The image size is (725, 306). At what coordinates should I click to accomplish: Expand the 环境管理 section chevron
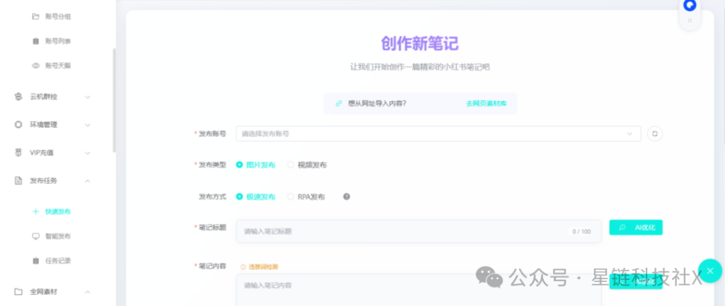pos(88,125)
